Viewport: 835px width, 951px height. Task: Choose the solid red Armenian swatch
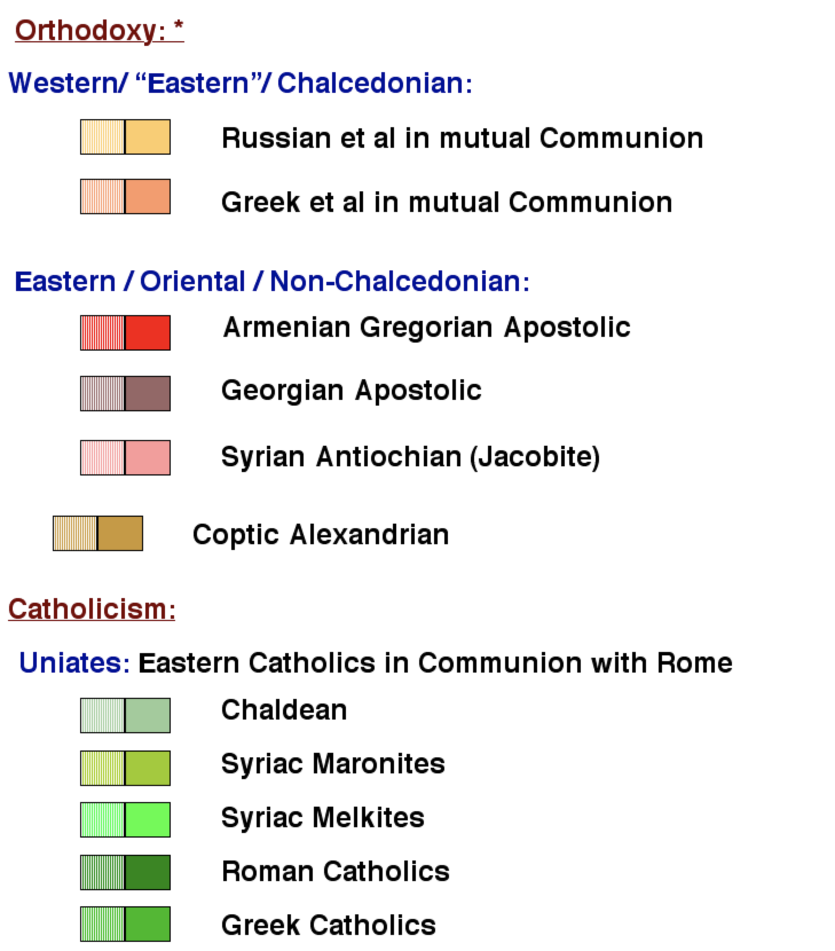click(148, 332)
